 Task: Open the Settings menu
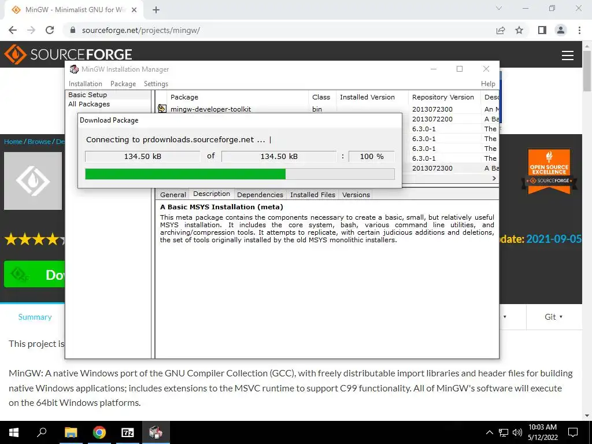click(156, 84)
